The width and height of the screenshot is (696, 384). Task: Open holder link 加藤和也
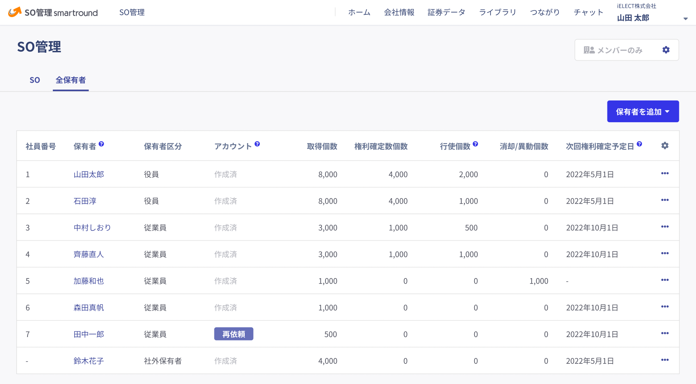pos(89,281)
